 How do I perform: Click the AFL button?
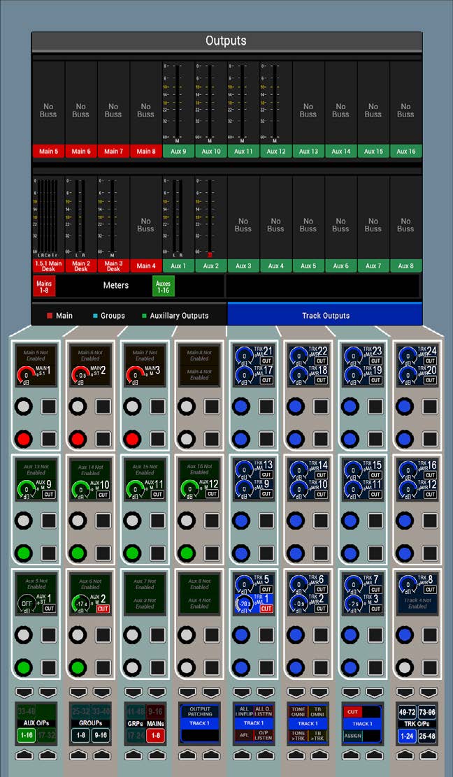[x=245, y=736]
